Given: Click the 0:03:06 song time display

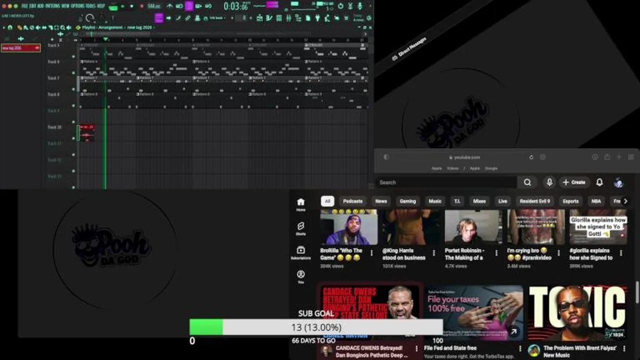Looking at the screenshot, I should [236, 6].
